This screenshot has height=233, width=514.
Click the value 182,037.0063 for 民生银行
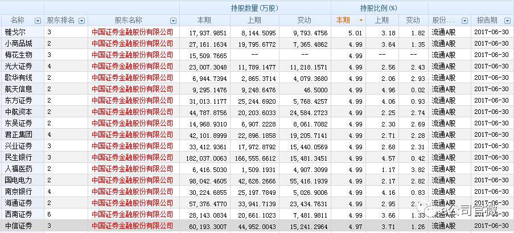pyautogui.click(x=206, y=158)
